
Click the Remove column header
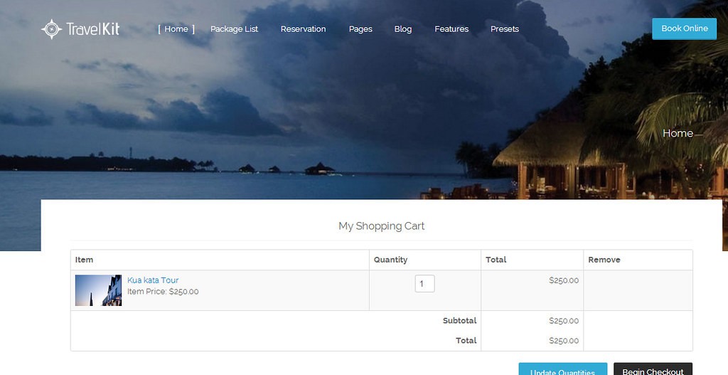604,260
